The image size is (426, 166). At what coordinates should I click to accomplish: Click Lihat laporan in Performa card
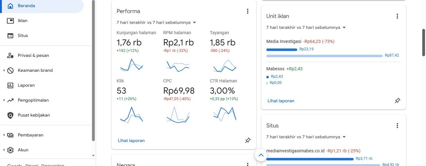point(131,141)
